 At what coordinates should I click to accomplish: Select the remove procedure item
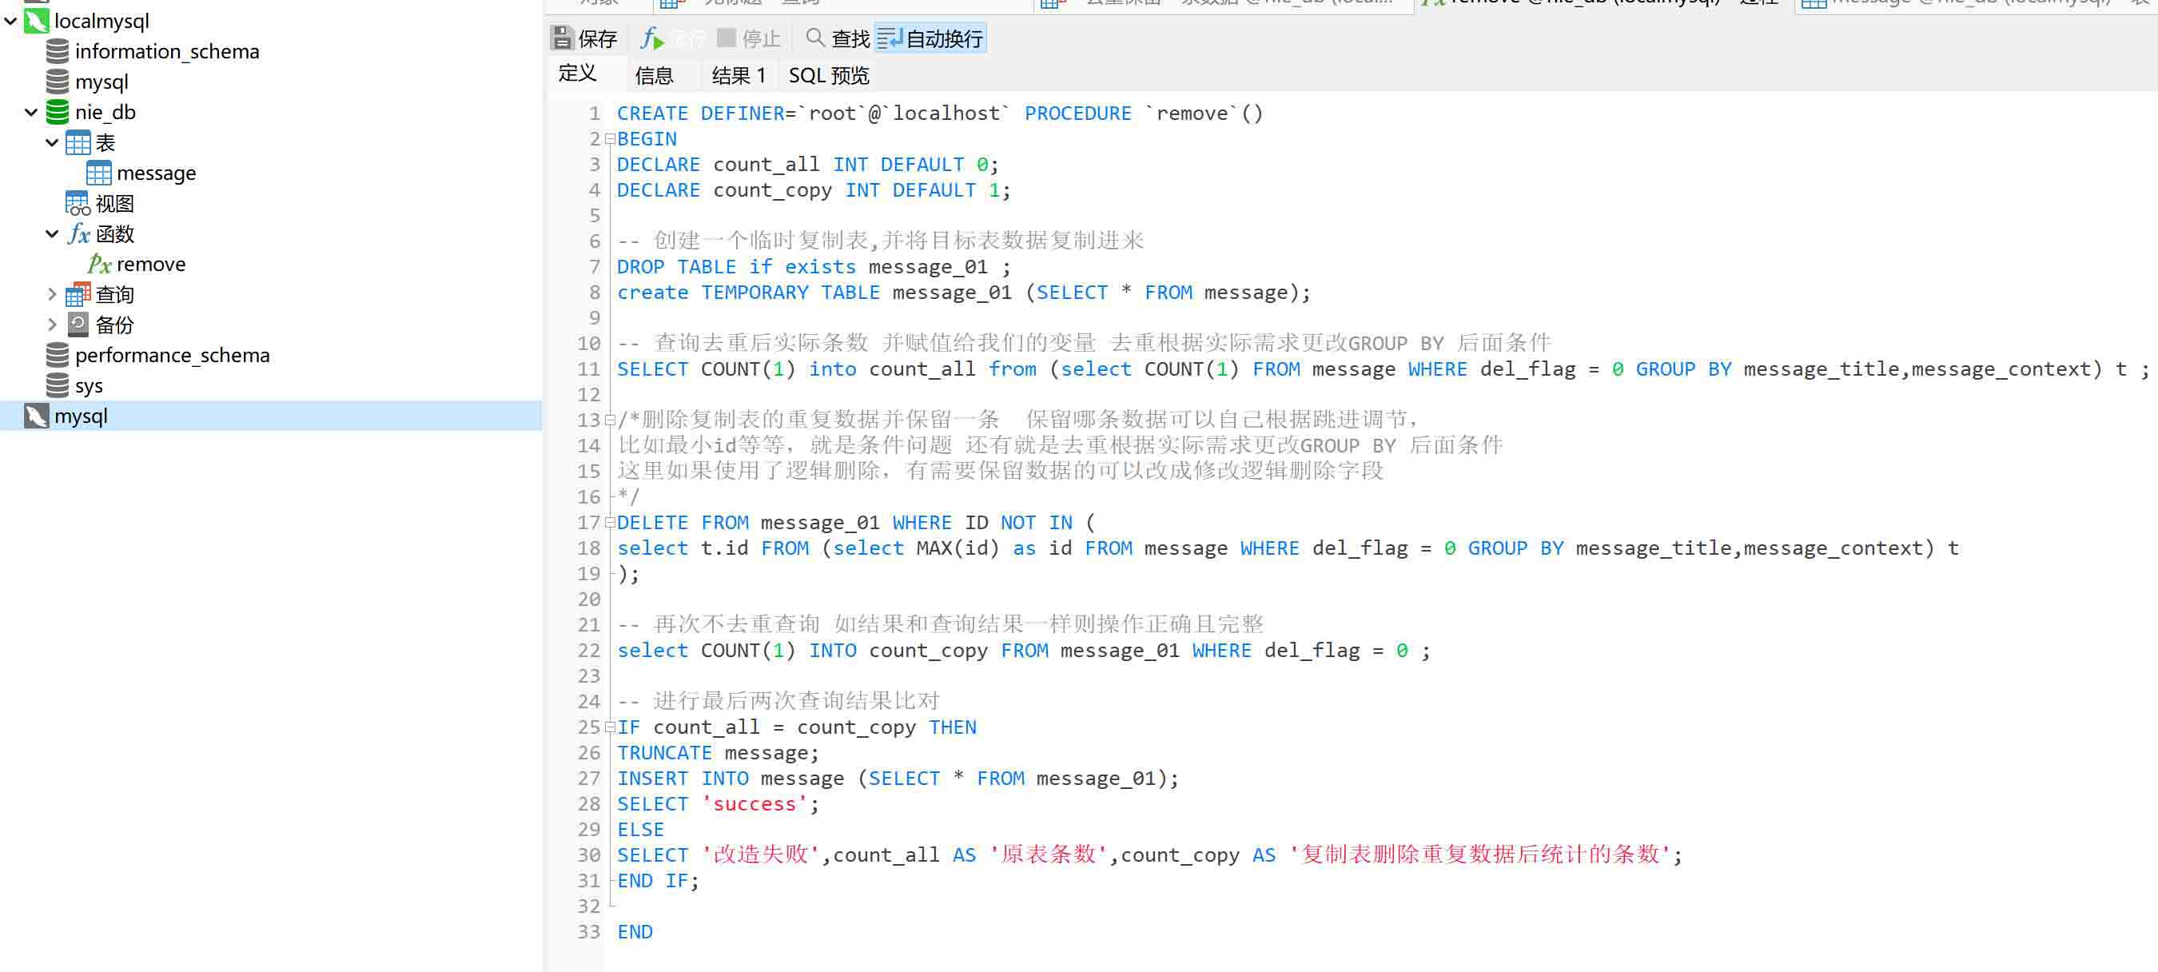151,265
